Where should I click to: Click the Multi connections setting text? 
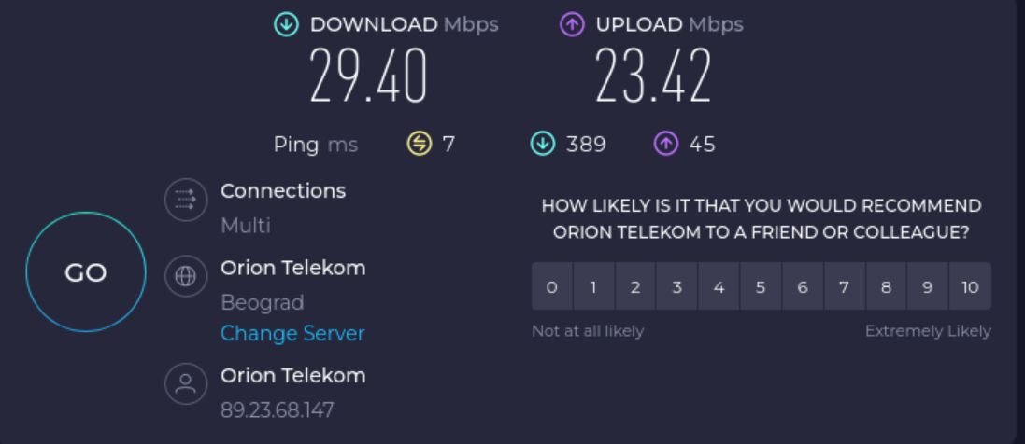[x=246, y=225]
